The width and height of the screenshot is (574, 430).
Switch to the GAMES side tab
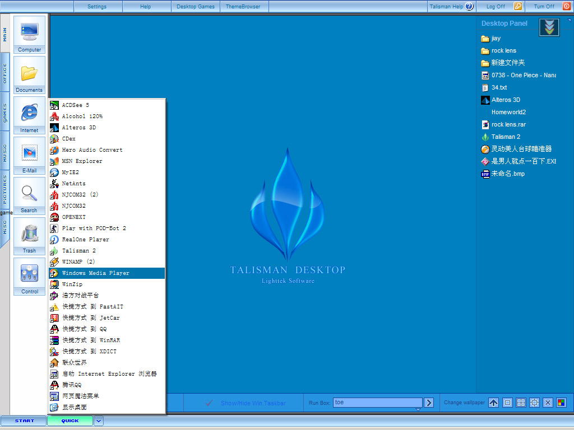click(x=4, y=113)
